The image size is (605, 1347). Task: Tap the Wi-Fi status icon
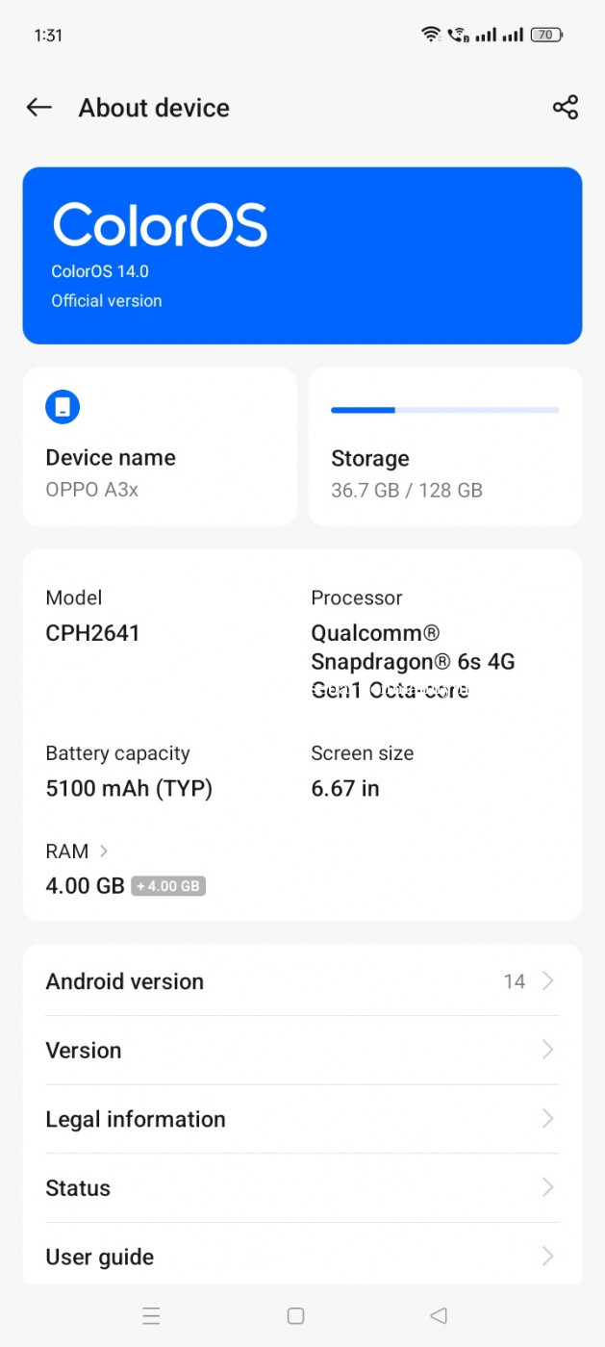click(x=430, y=35)
